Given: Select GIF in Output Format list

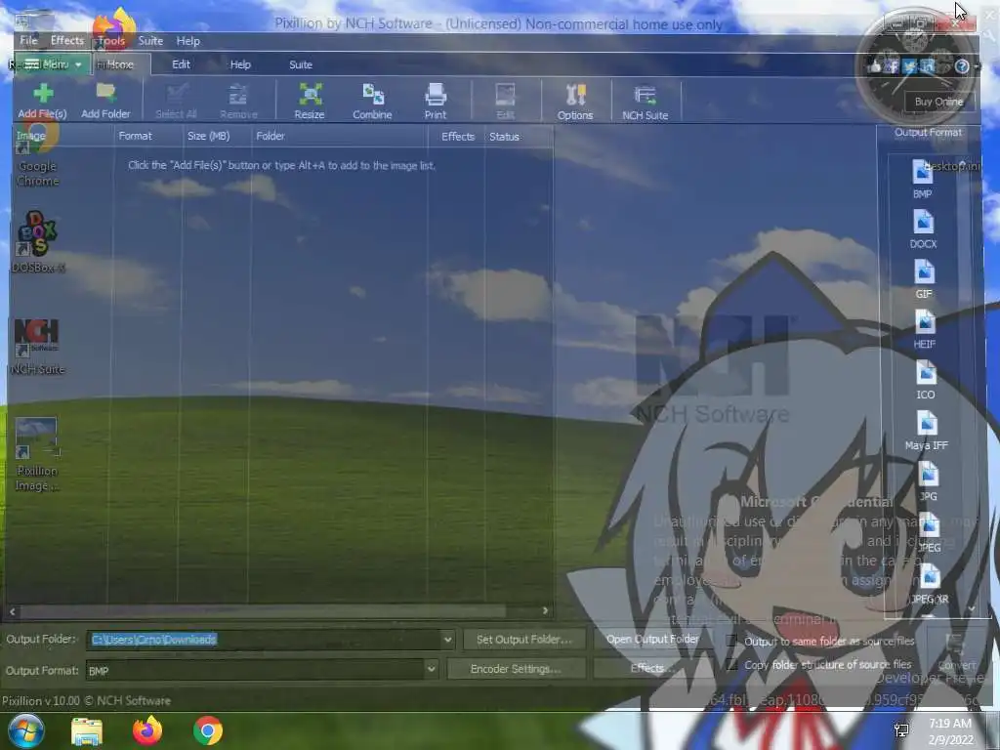Looking at the screenshot, I should [x=924, y=279].
